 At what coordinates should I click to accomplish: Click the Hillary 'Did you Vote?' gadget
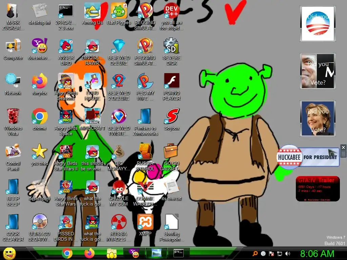[x=318, y=118]
